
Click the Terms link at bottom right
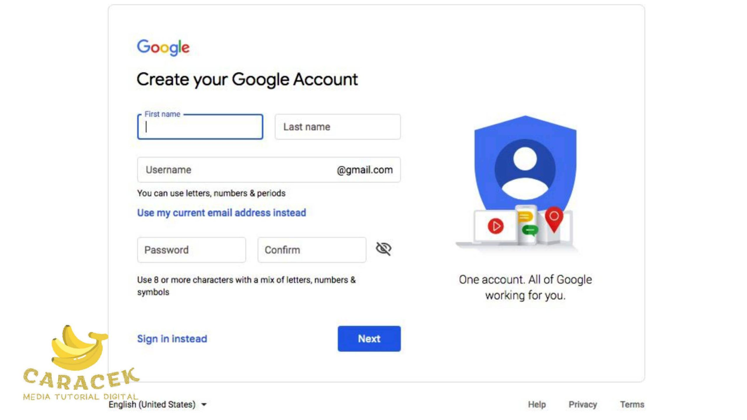pyautogui.click(x=632, y=405)
